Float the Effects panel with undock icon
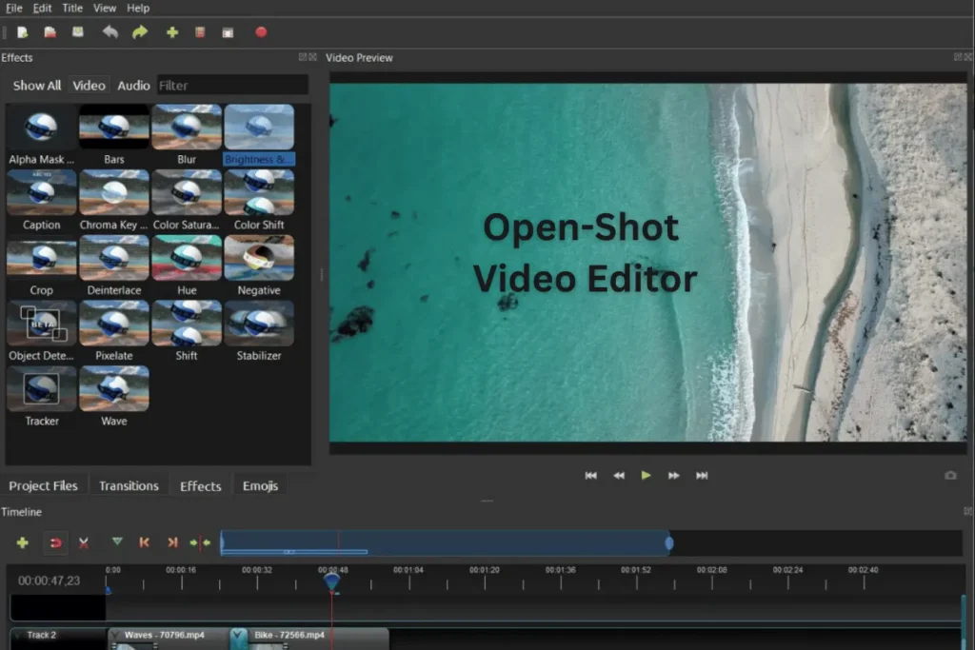The width and height of the screenshot is (975, 650). click(x=303, y=57)
